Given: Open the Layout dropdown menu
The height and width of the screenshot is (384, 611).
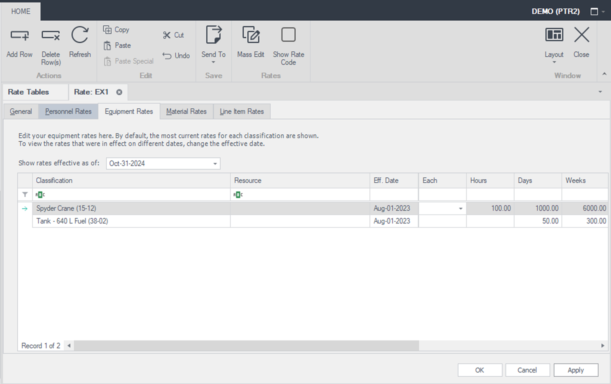Looking at the screenshot, I should pos(554,62).
